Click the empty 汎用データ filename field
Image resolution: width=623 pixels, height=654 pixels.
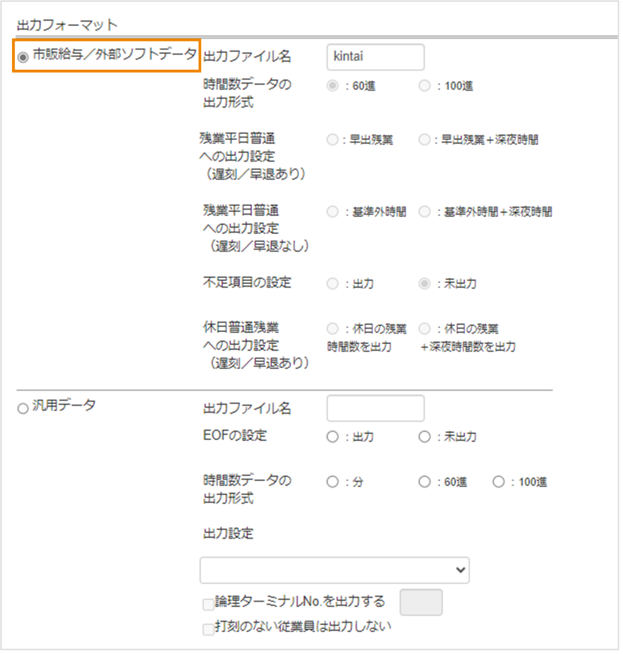point(375,408)
